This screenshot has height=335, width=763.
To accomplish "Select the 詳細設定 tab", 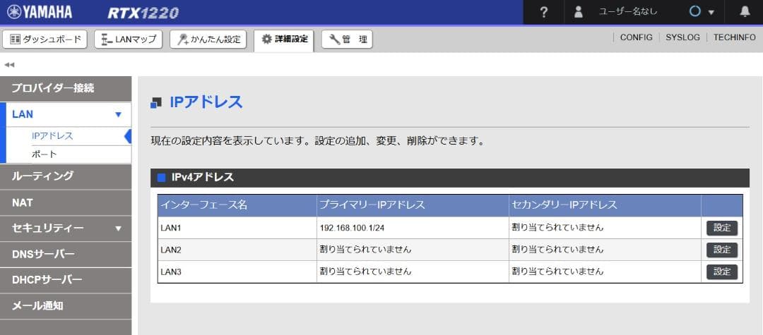I will pos(284,39).
